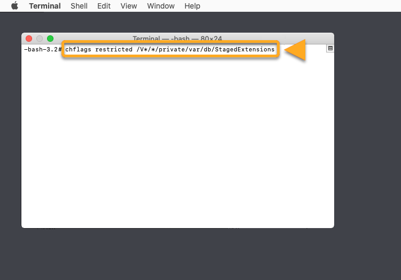Open the Apple menu
The height and width of the screenshot is (280, 401).
click(14, 6)
